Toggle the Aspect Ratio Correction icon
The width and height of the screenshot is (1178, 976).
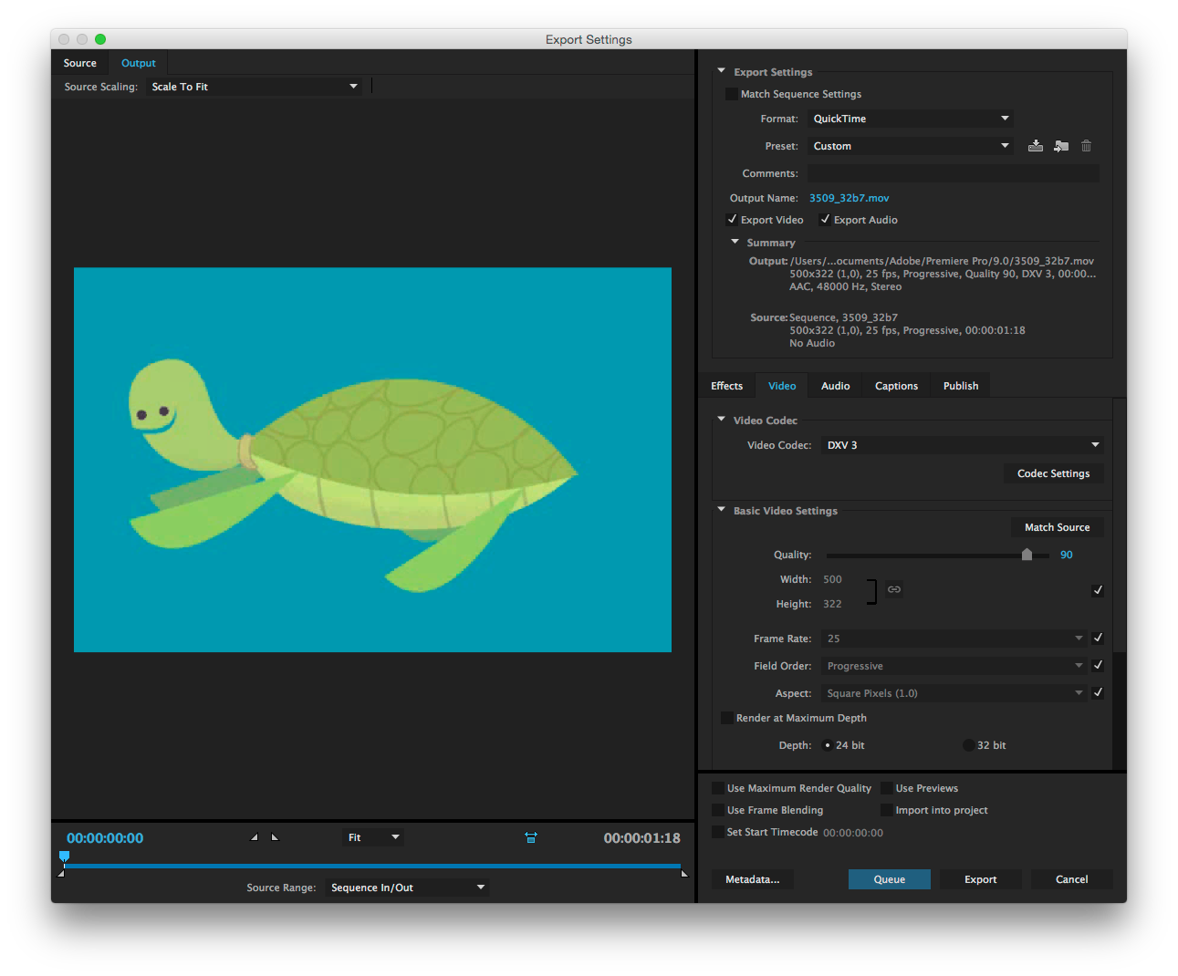point(531,837)
